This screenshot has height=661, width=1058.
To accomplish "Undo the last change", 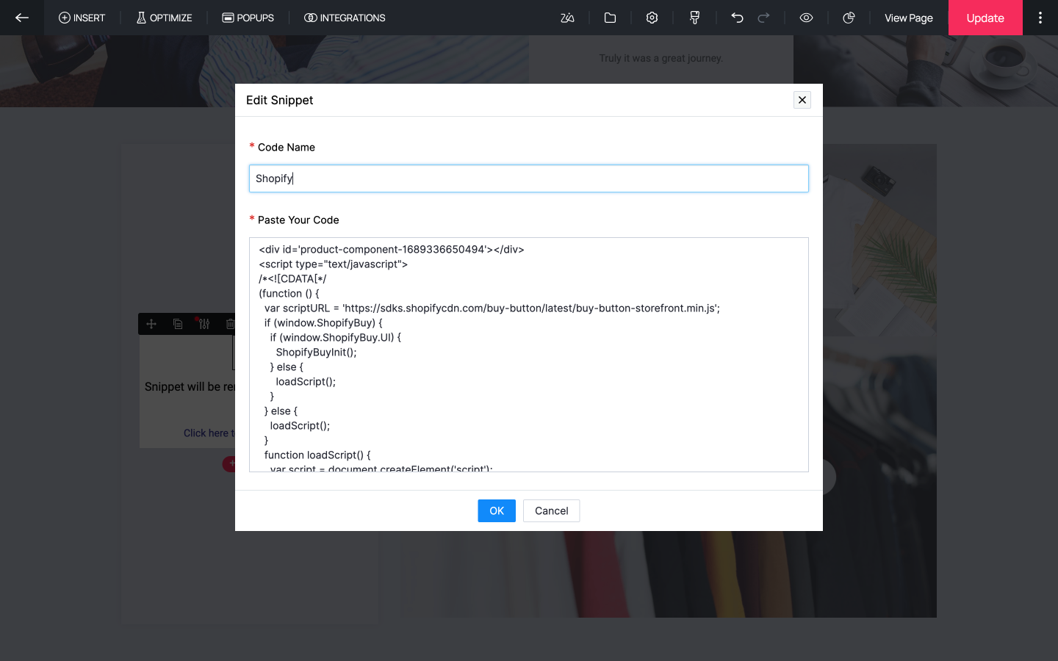I will point(737,18).
